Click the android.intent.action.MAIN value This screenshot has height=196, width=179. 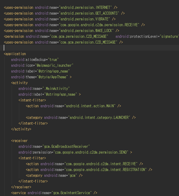point(90,106)
